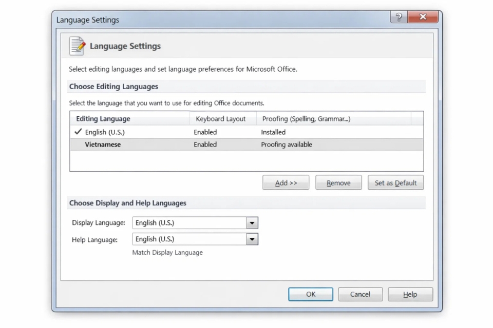Cancel the Language Settings dialog
This screenshot has width=493, height=328.
coord(360,294)
